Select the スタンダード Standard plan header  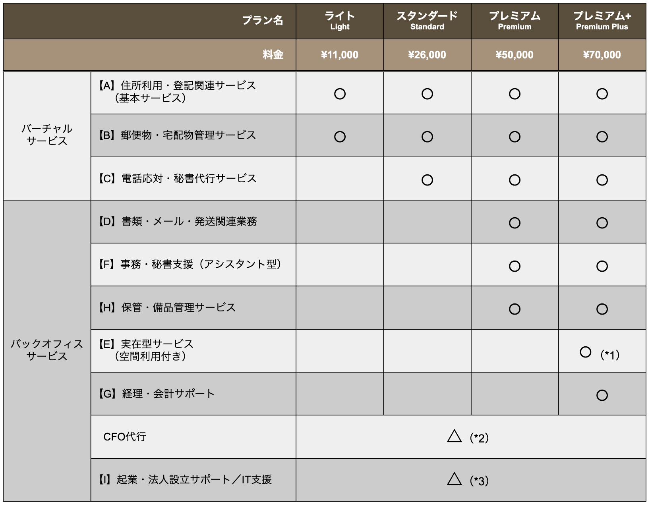click(x=427, y=21)
